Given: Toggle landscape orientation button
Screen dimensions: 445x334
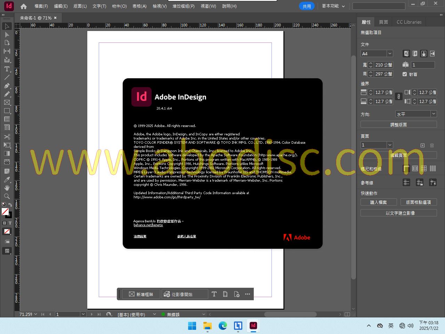Looking at the screenshot, I should [432, 54].
